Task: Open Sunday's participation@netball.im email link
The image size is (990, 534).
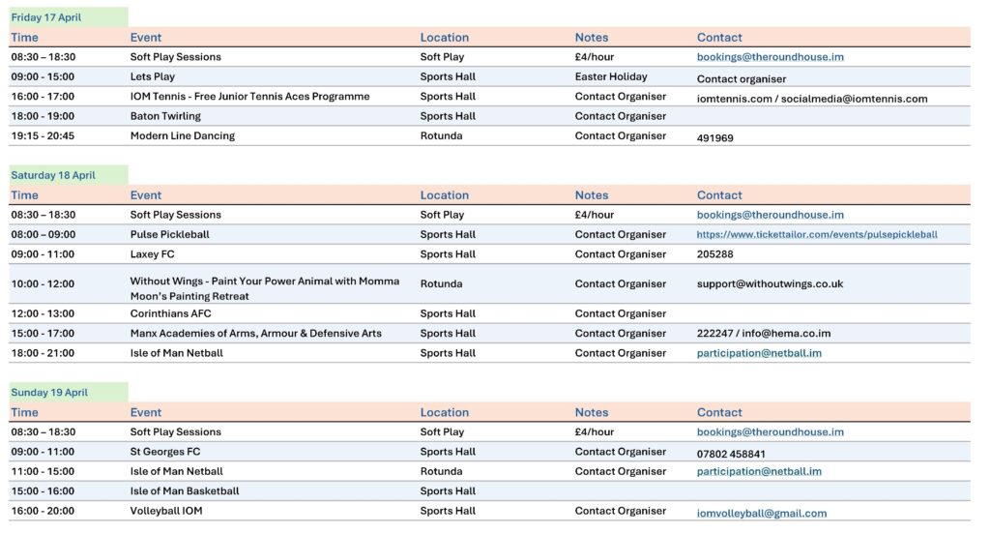Action: [x=759, y=472]
